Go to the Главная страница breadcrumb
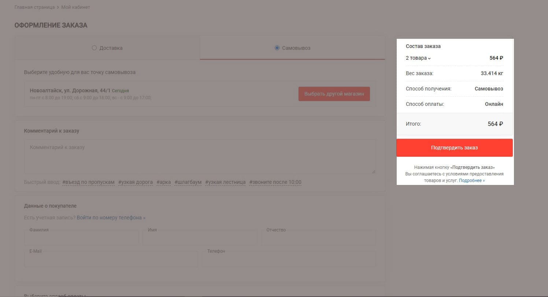Image resolution: width=548 pixels, height=297 pixels. (34, 7)
